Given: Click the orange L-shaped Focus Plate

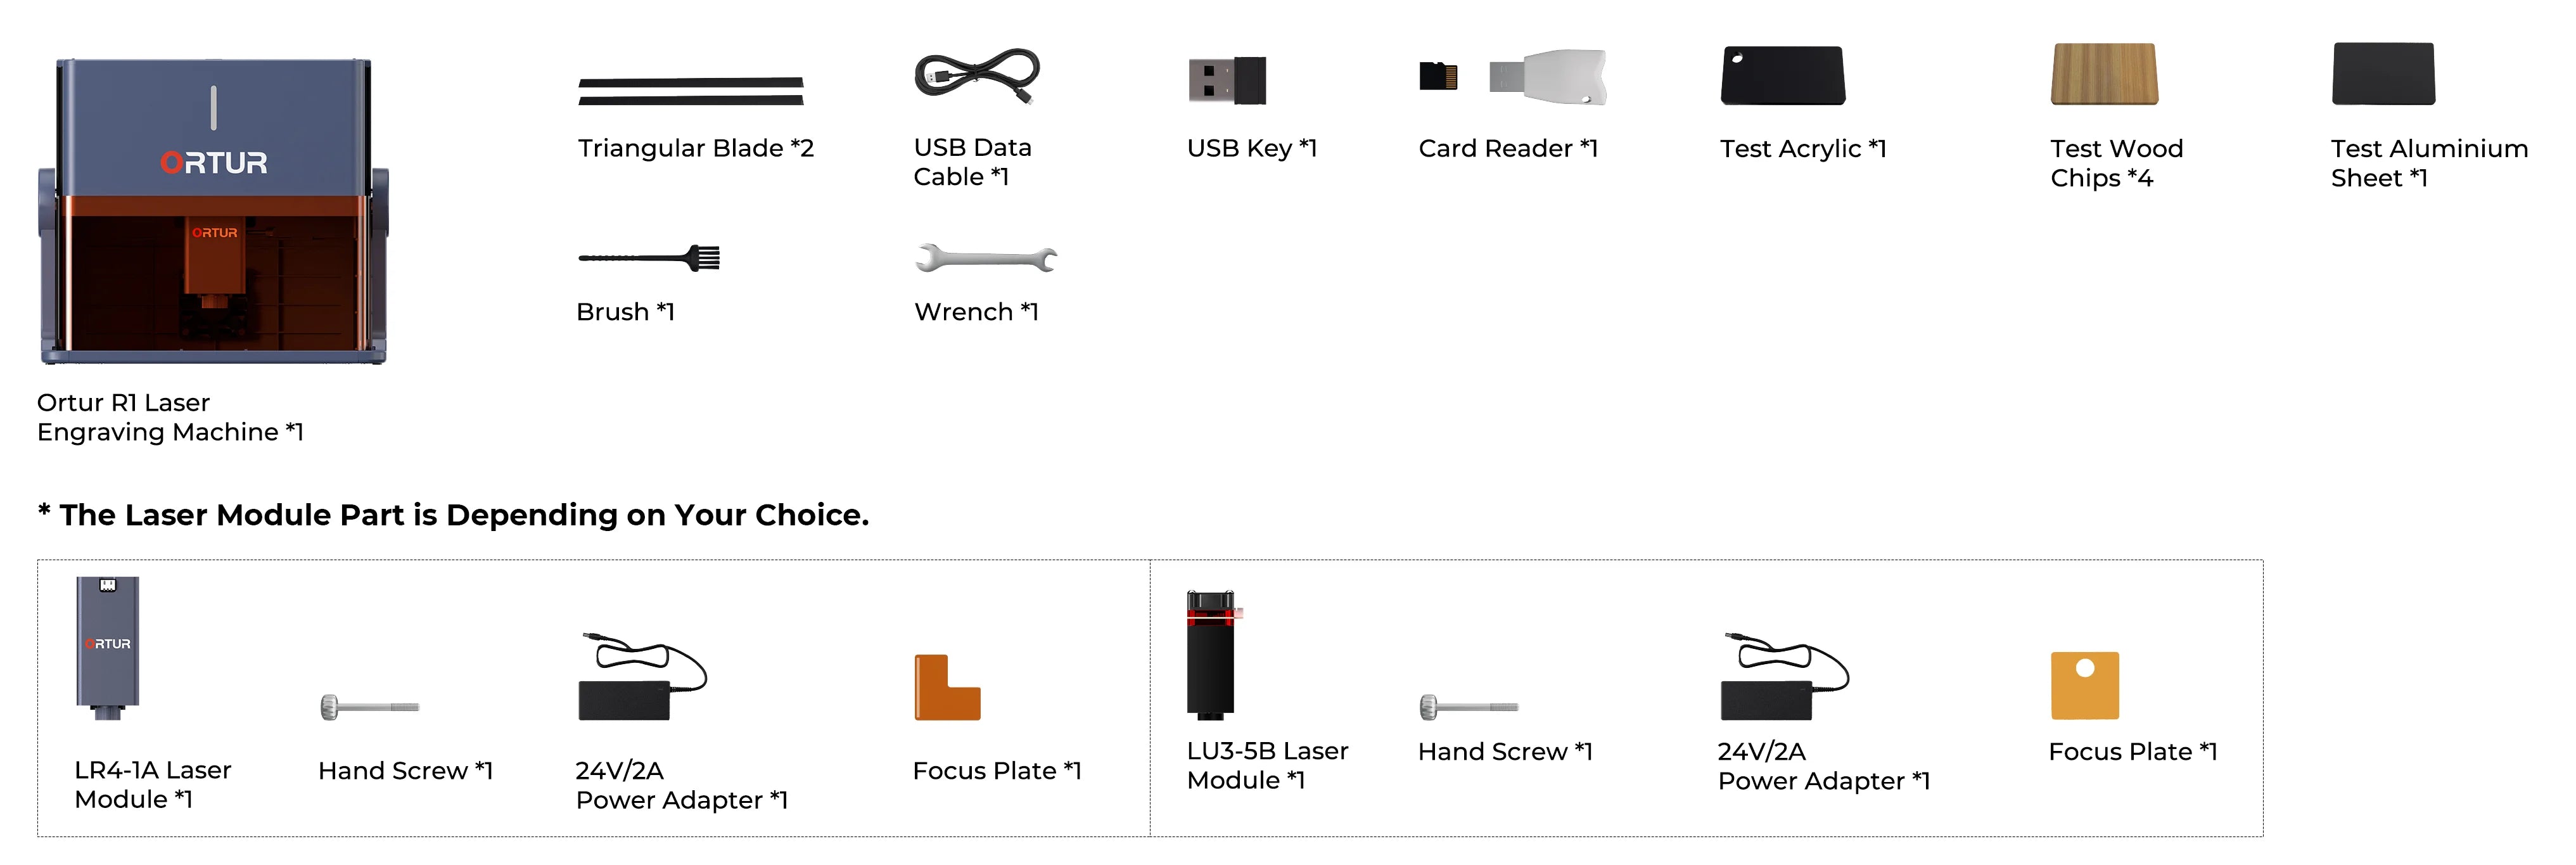Looking at the screenshot, I should tap(946, 688).
